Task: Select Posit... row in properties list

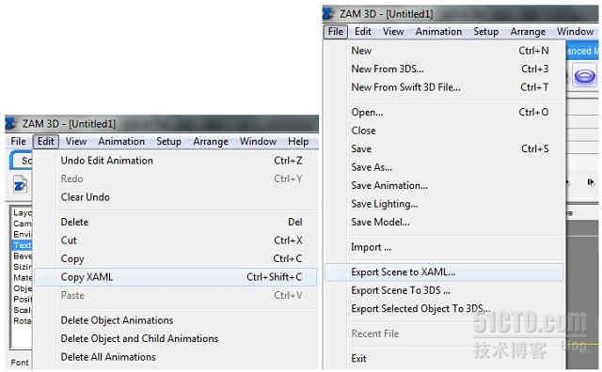Action: [x=23, y=299]
